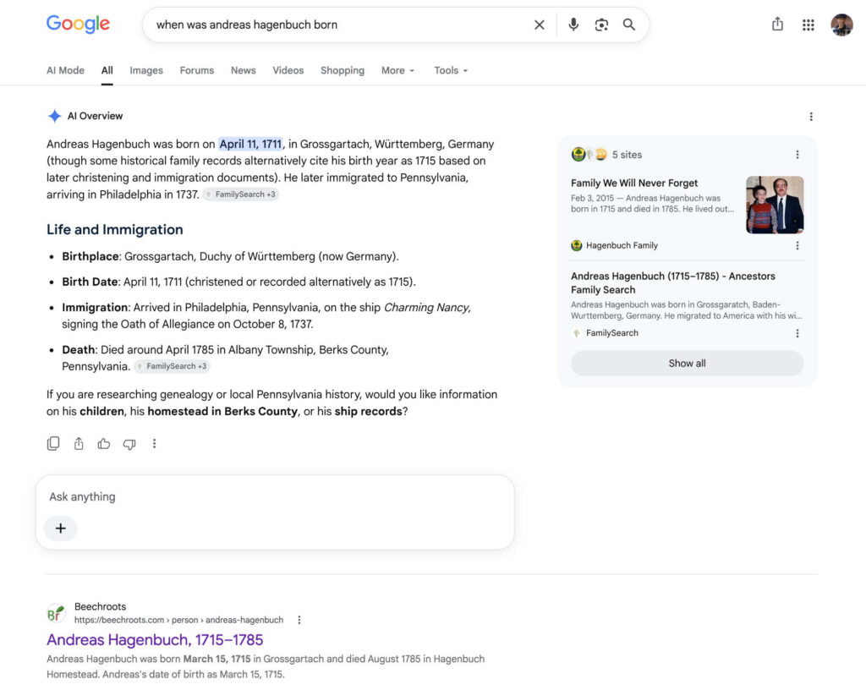Switch to the Shopping tab
This screenshot has width=866, height=690.
[x=343, y=71]
